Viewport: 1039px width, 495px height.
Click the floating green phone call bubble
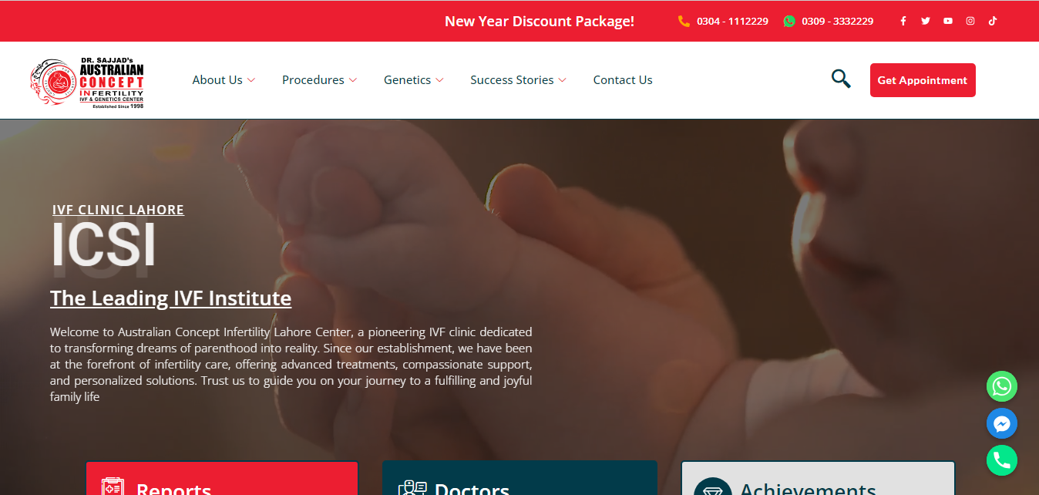1002,460
